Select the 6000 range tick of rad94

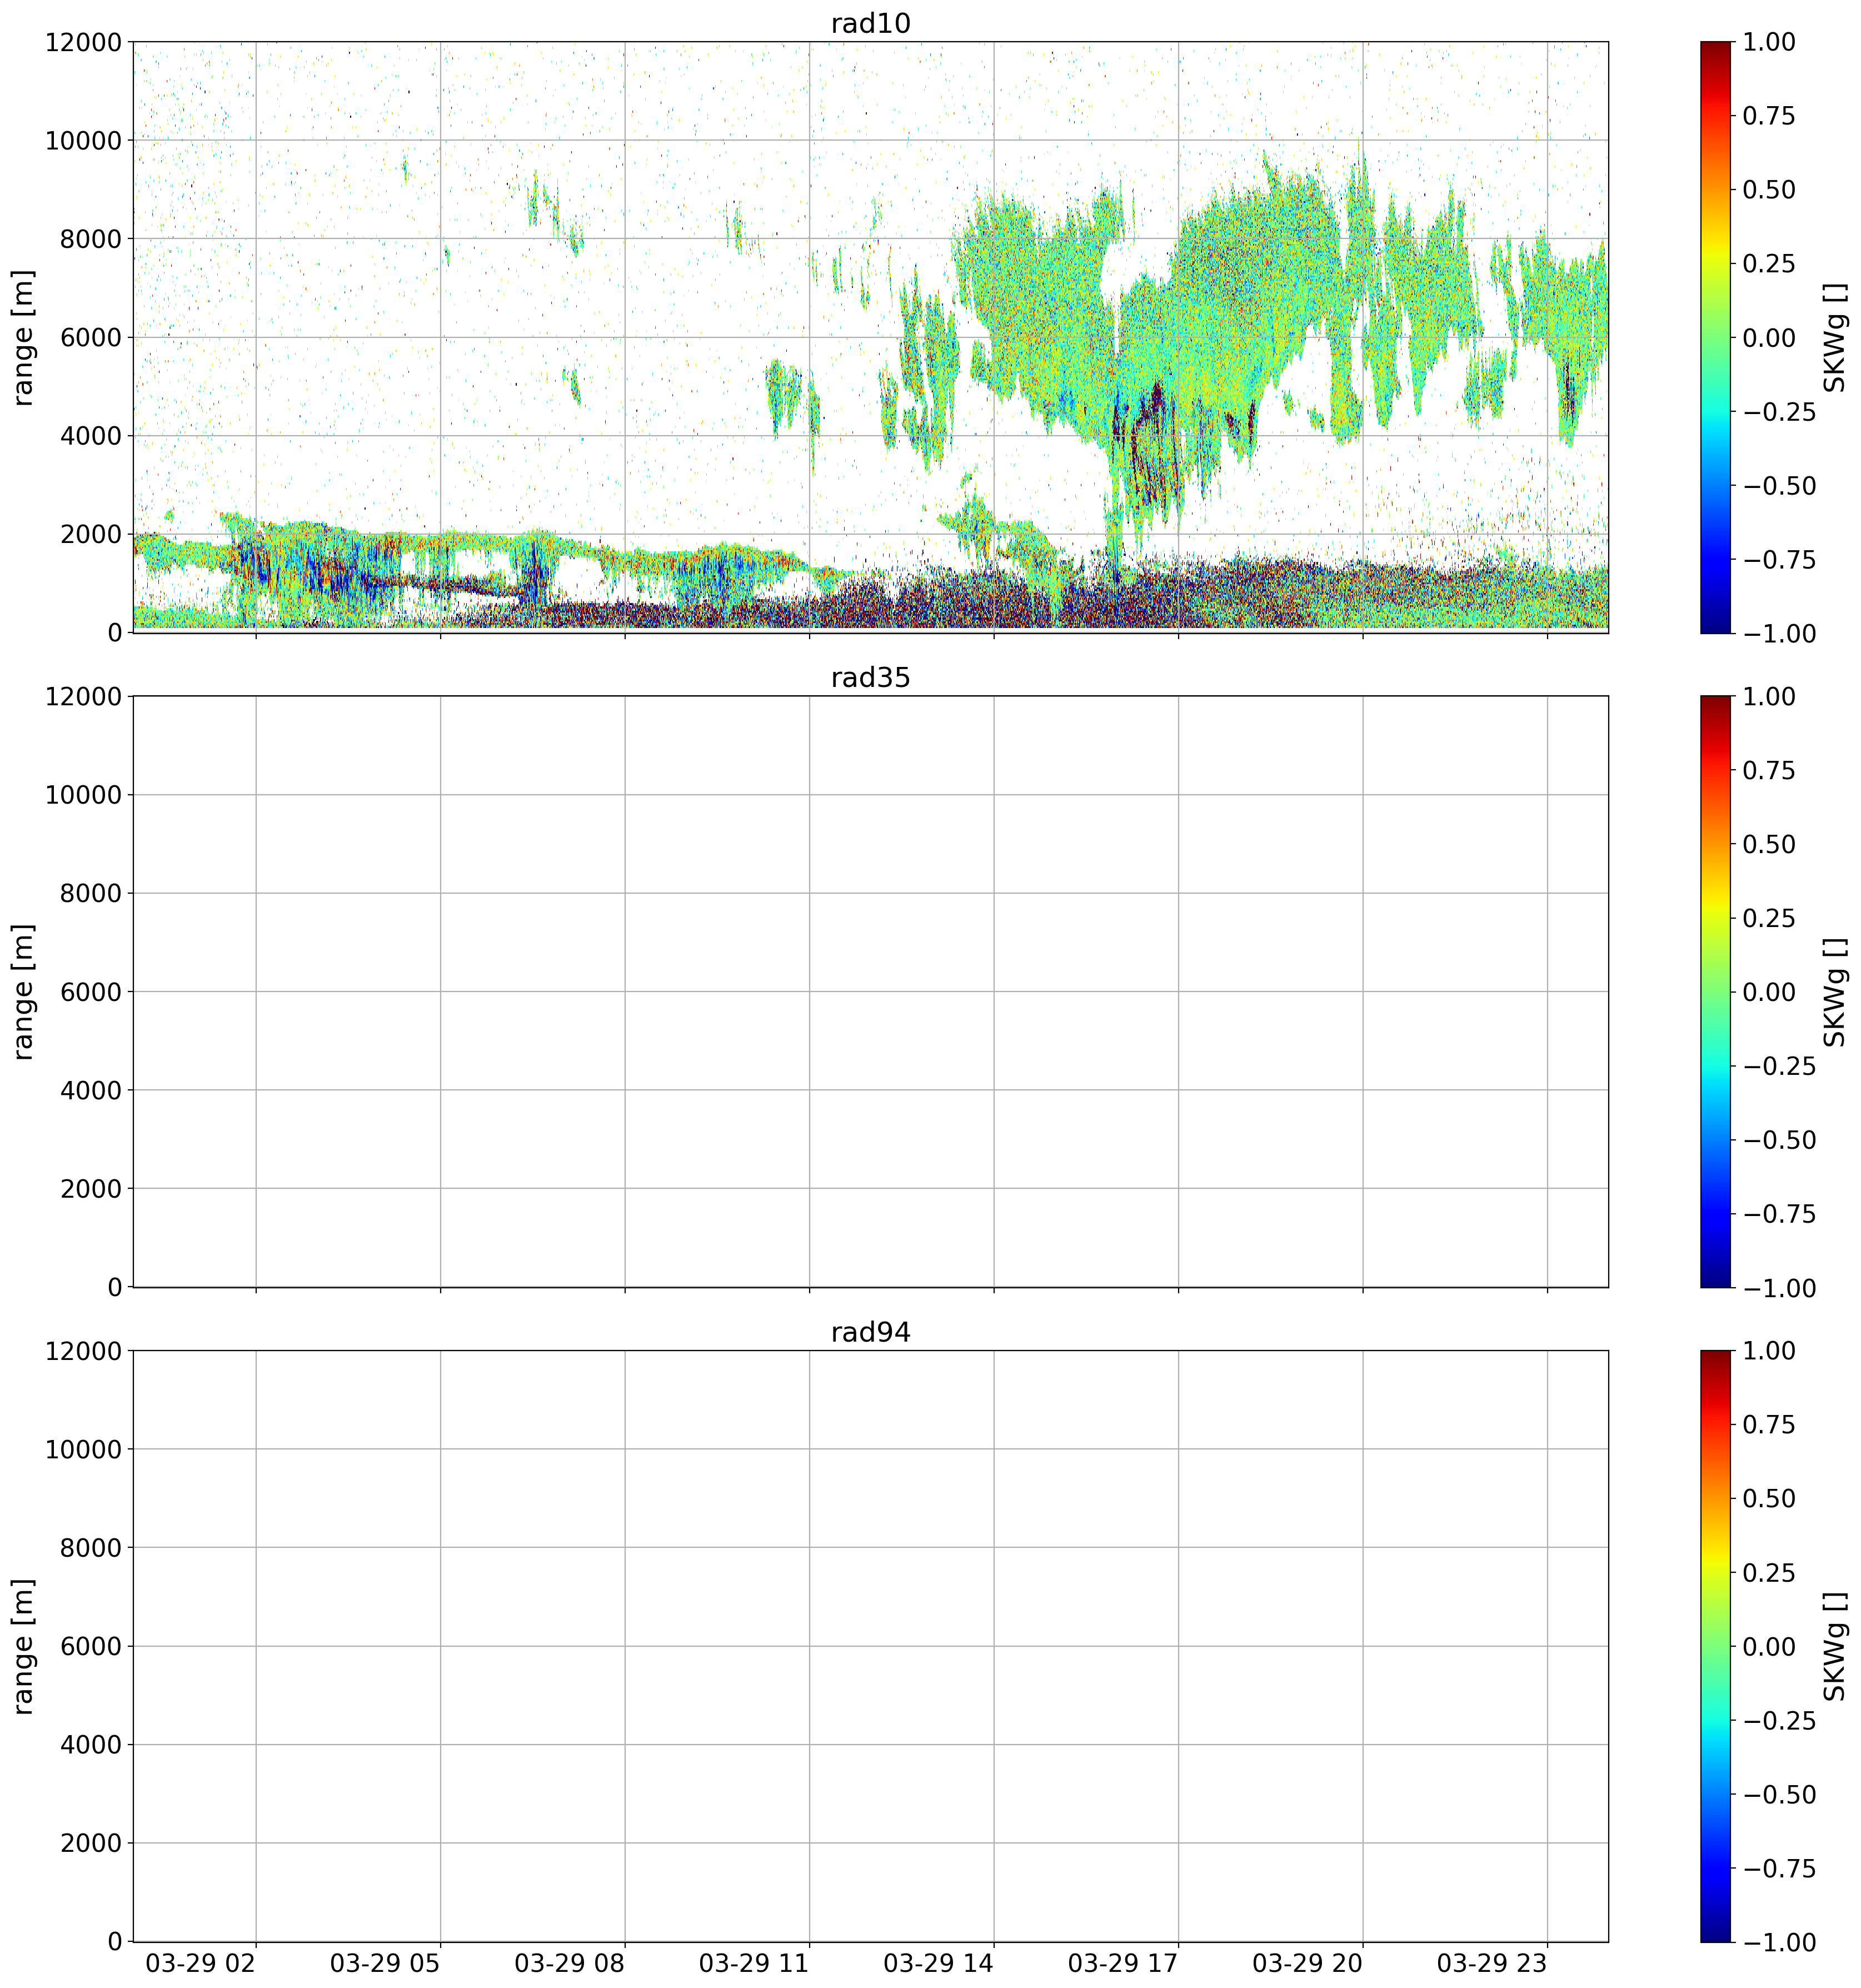click(90, 1646)
